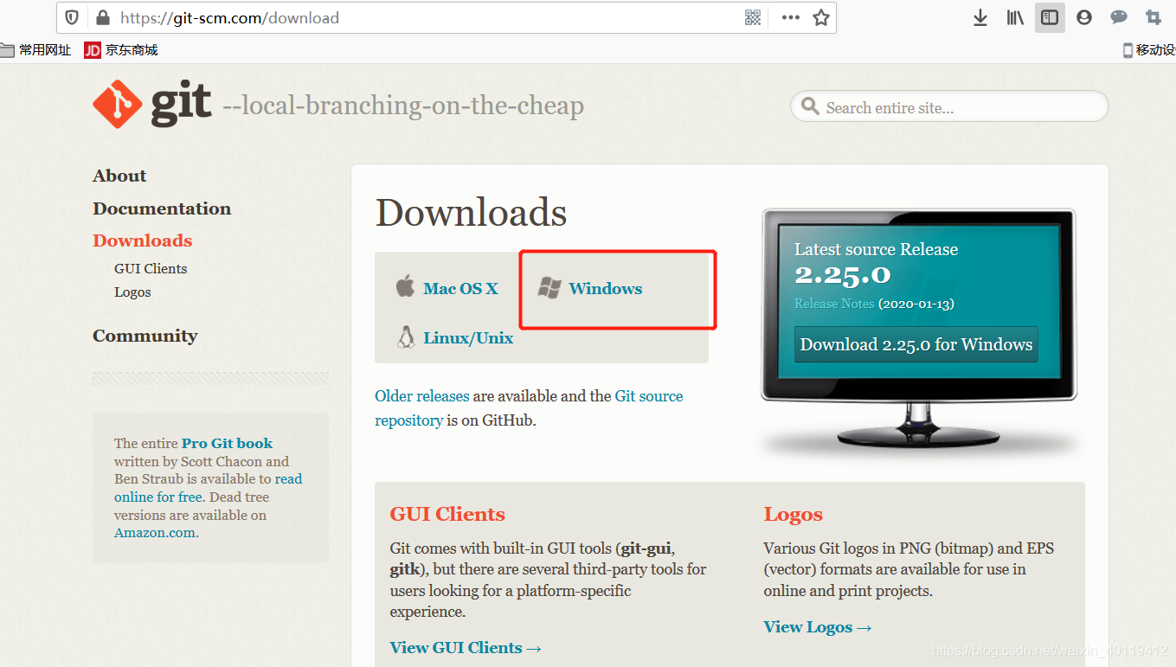This screenshot has height=667, width=1176.
Task: Click Download 2.25.0 for Windows button
Action: (916, 344)
